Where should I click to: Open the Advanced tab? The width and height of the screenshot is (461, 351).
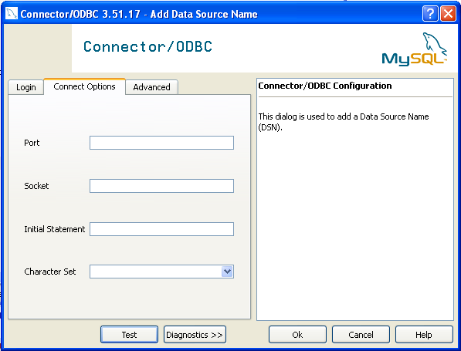(x=151, y=87)
